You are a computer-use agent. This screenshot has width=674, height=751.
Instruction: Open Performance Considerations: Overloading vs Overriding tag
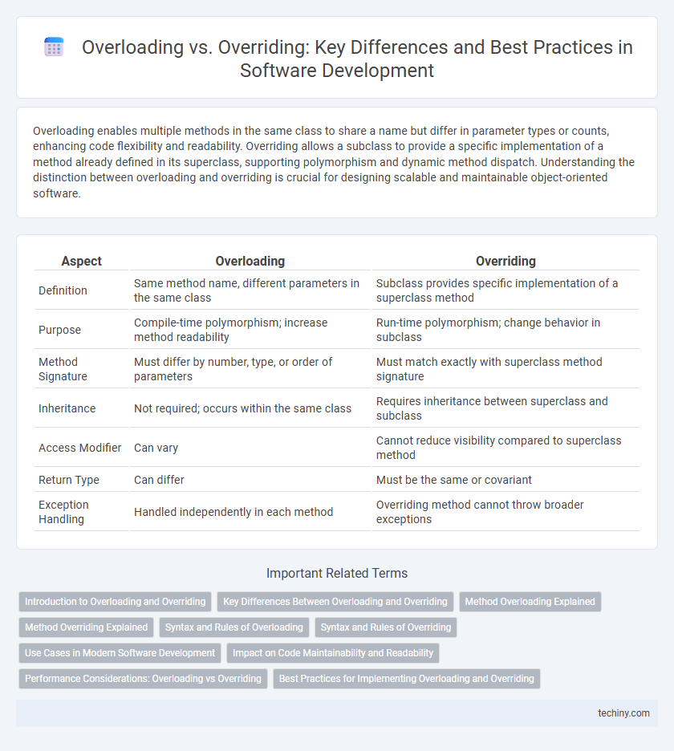tap(143, 679)
